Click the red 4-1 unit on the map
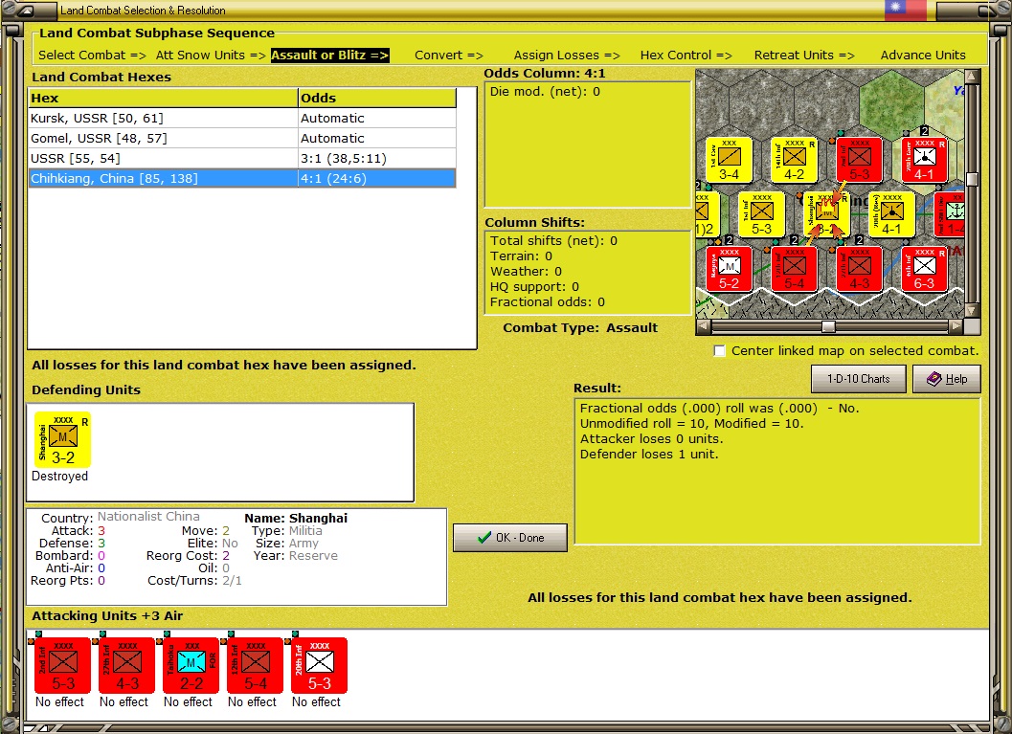Screen dimensions: 1012x734 (924, 159)
